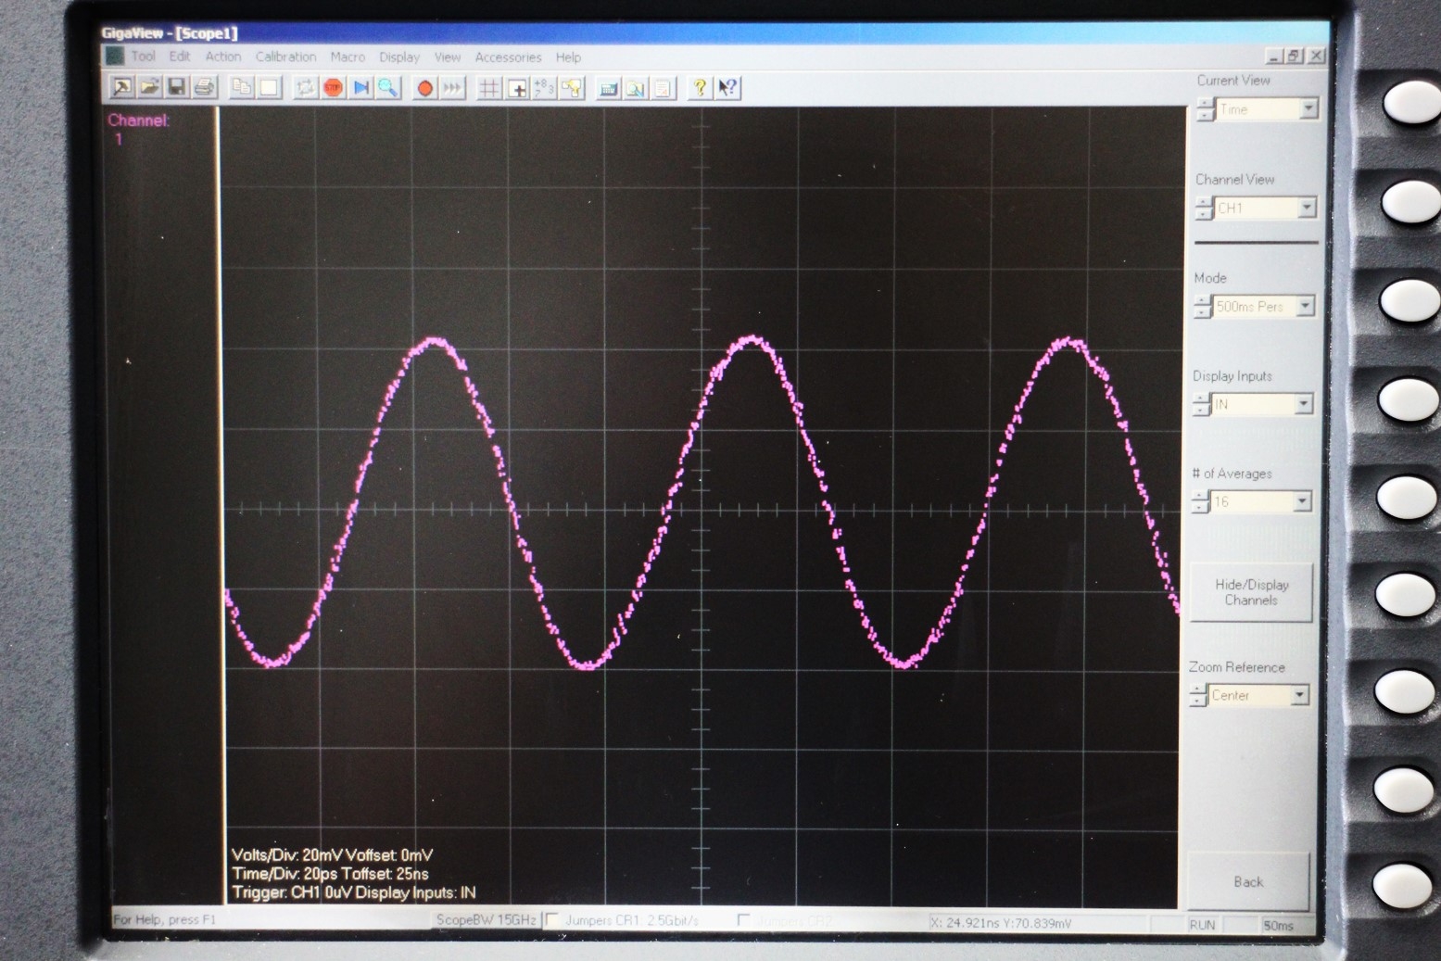Viewport: 1441px width, 961px height.
Task: Open the Macro menu
Action: click(x=348, y=57)
